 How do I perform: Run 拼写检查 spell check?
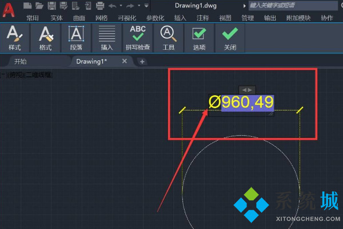click(138, 38)
